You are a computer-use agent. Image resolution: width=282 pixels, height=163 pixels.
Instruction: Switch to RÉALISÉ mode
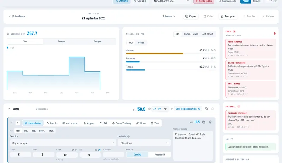point(257,1)
